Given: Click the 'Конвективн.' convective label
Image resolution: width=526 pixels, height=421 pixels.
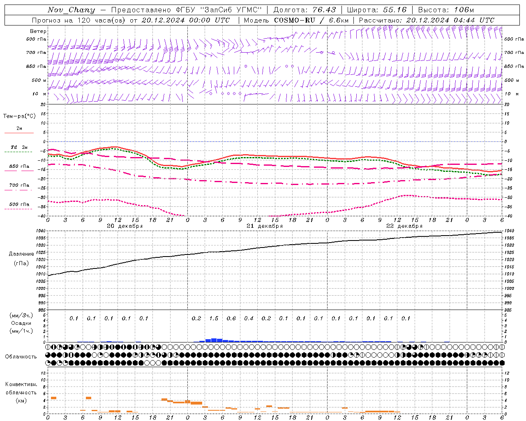Looking at the screenshot, I should coord(21,384).
